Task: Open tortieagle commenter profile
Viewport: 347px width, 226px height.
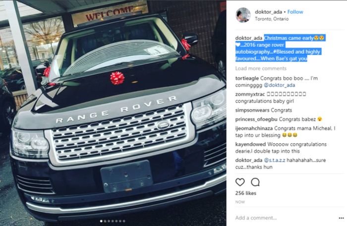Action: point(247,78)
